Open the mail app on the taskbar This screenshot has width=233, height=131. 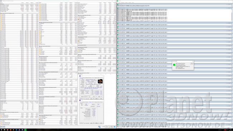pos(8,130)
